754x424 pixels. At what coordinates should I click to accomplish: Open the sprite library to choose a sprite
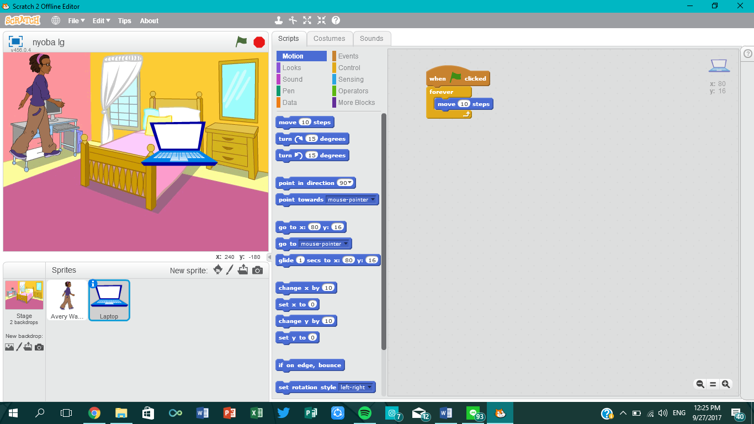click(217, 270)
